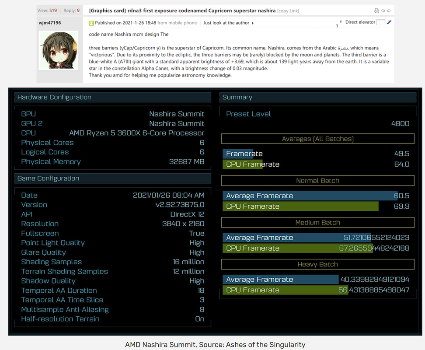
Task: Click 'Multisample Anti-Aliasing' label
Action: click(x=65, y=310)
